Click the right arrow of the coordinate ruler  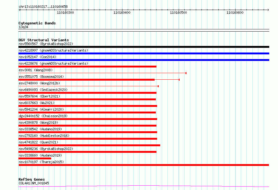click(268, 10)
